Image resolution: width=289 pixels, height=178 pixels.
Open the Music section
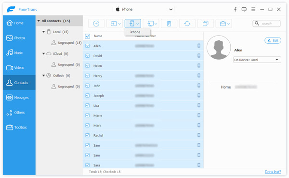pos(19,53)
